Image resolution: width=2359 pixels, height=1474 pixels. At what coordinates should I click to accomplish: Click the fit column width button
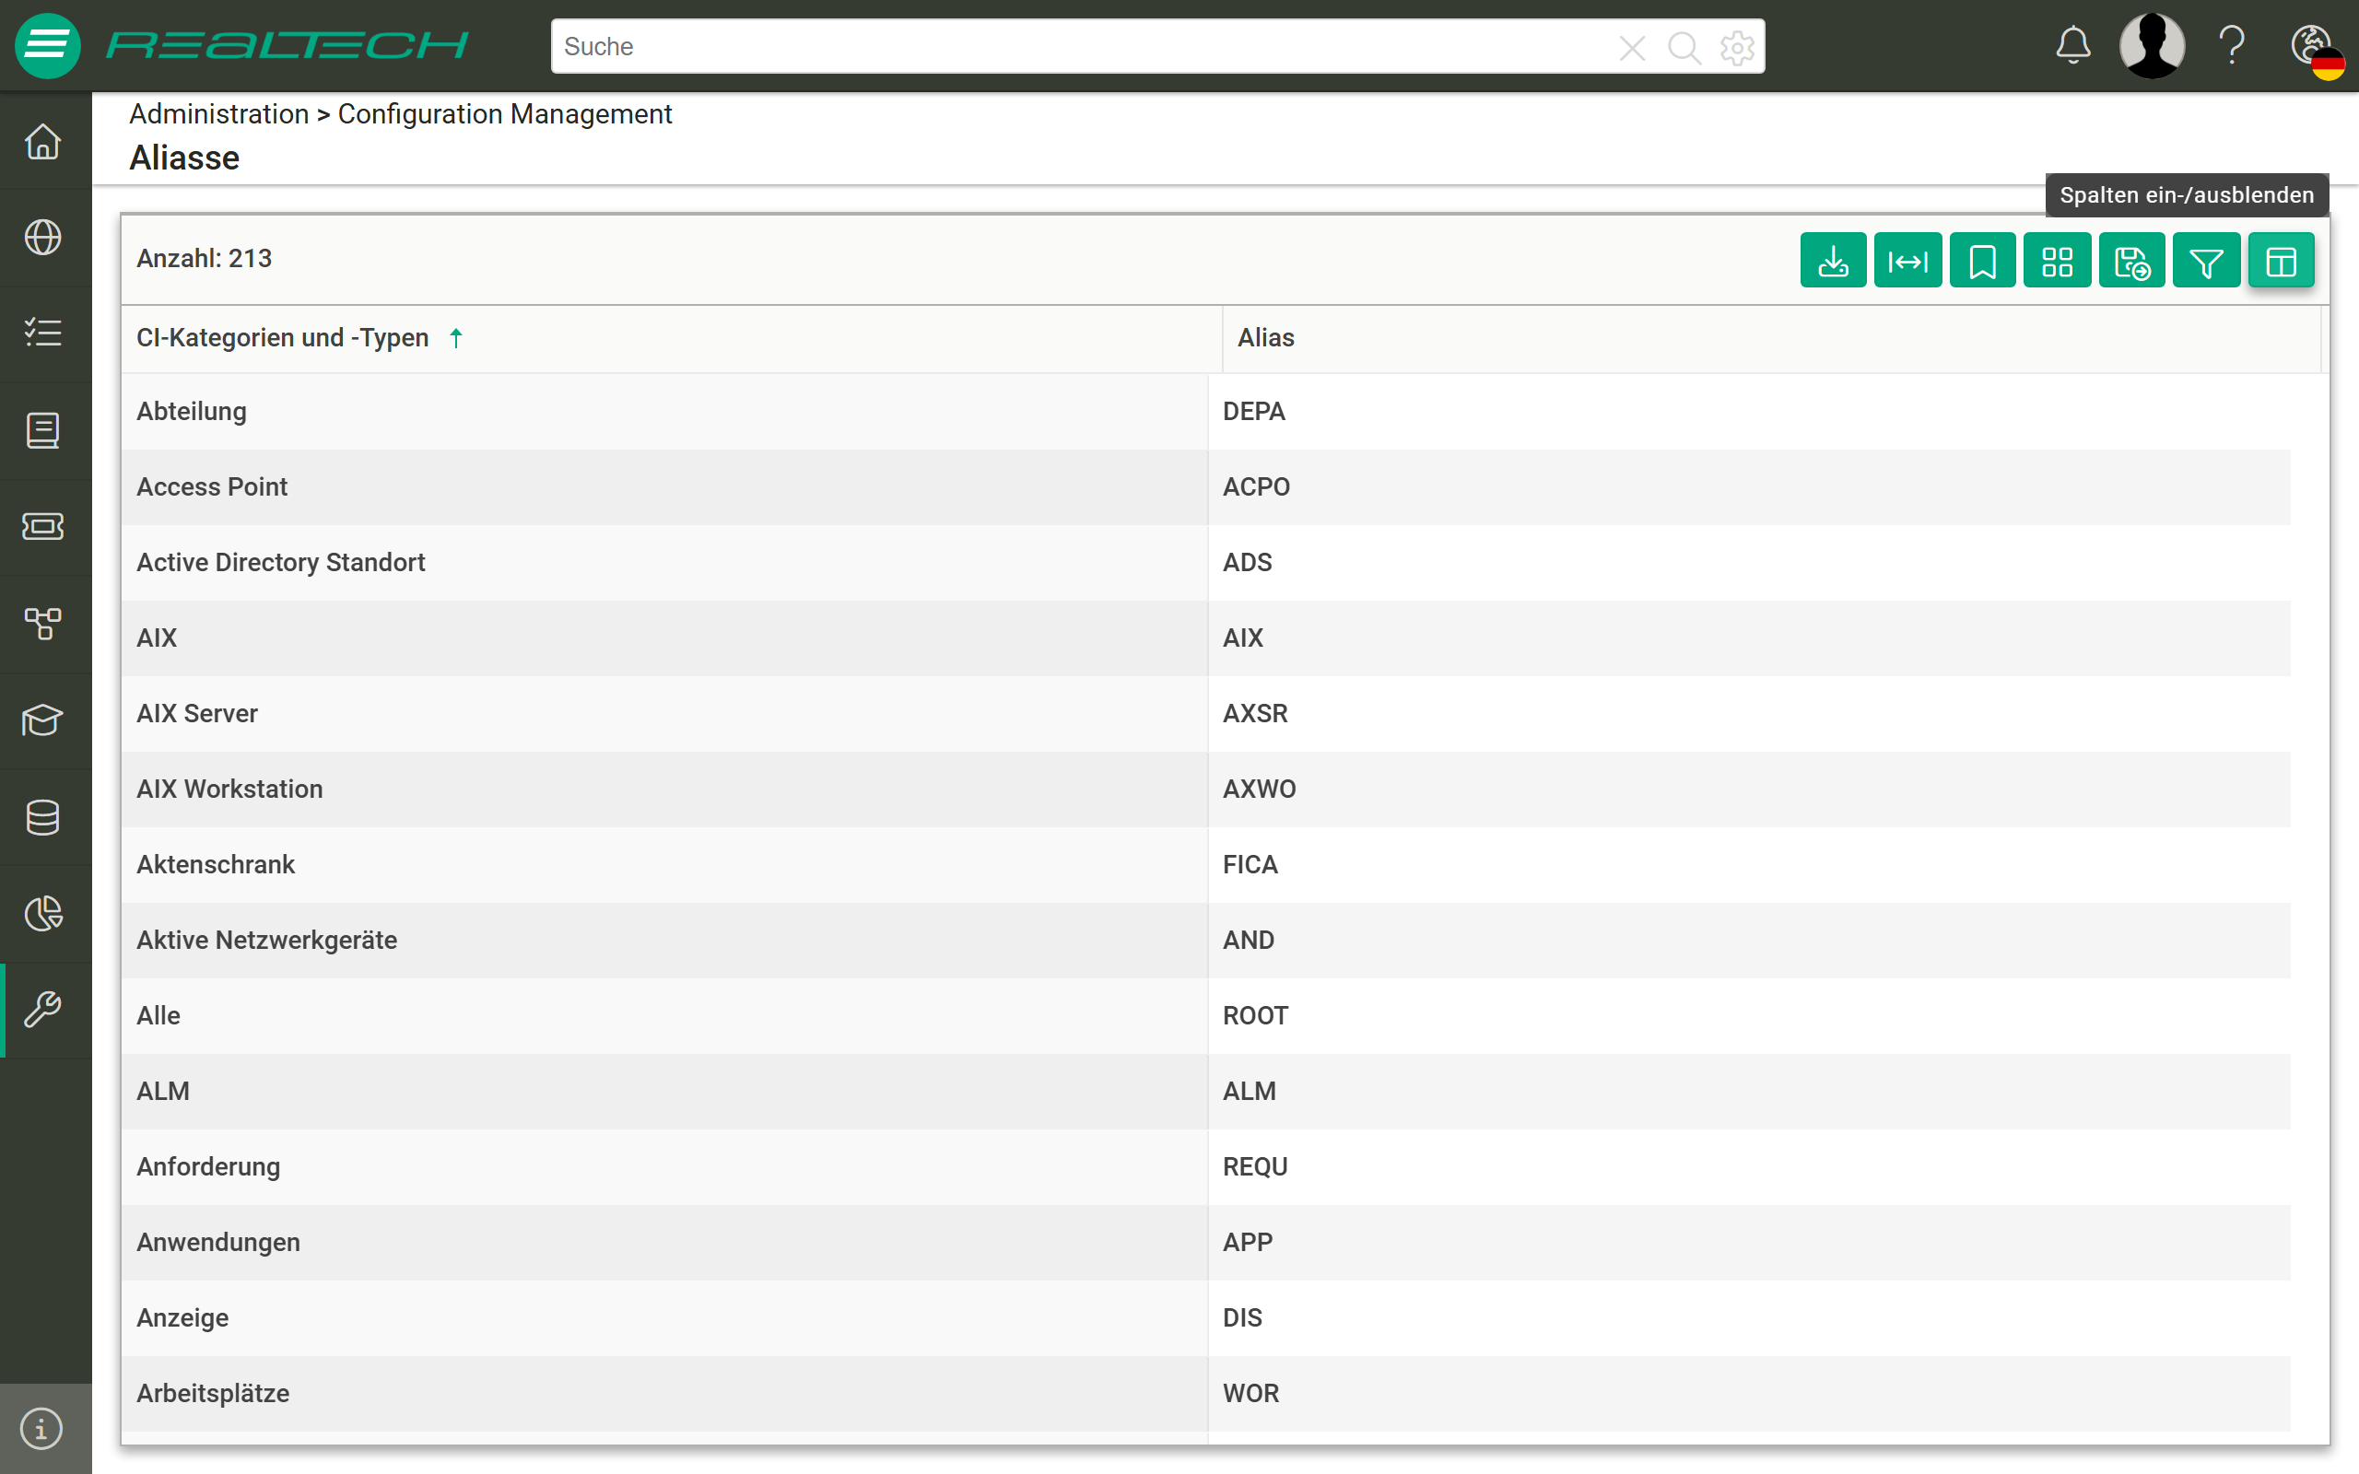click(x=1907, y=261)
